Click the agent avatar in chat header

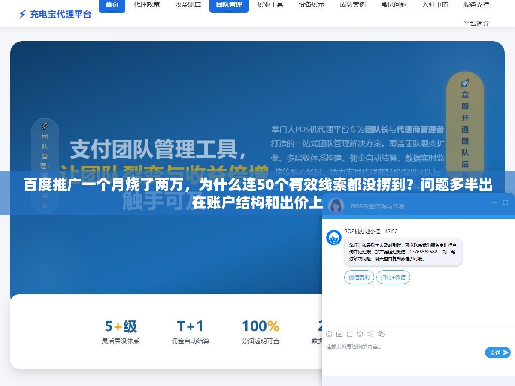pos(336,205)
